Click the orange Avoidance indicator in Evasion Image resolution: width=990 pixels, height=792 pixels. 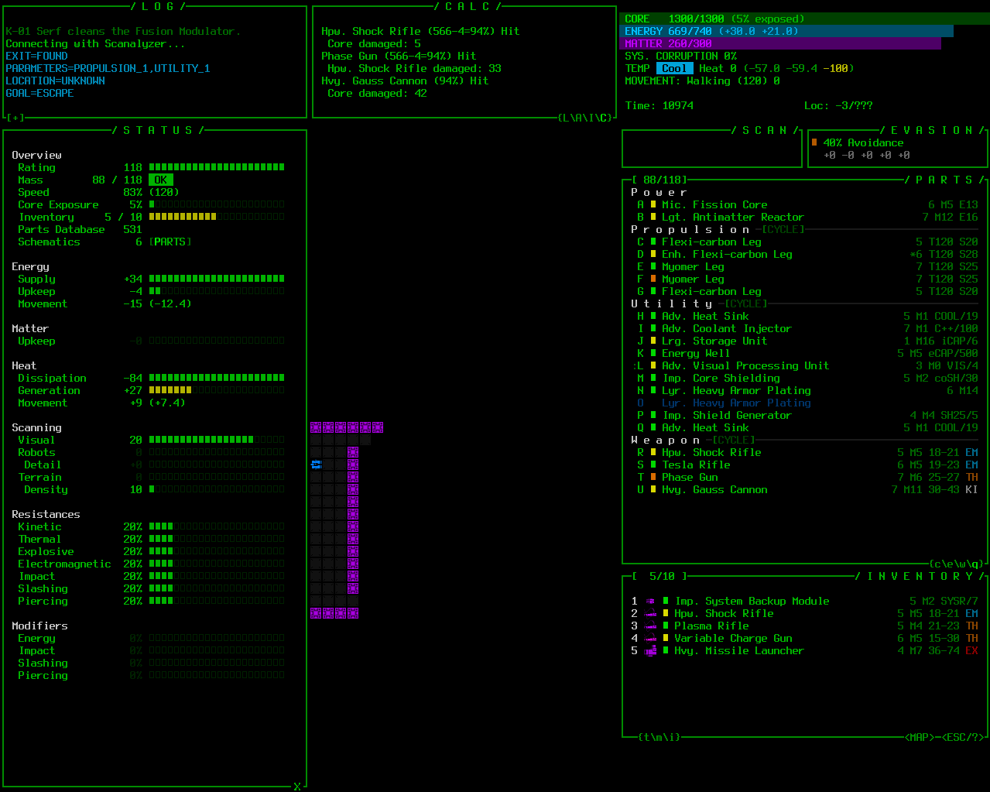pyautogui.click(x=814, y=142)
